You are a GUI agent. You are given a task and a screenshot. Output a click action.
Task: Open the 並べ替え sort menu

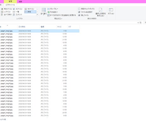pos(43,11)
